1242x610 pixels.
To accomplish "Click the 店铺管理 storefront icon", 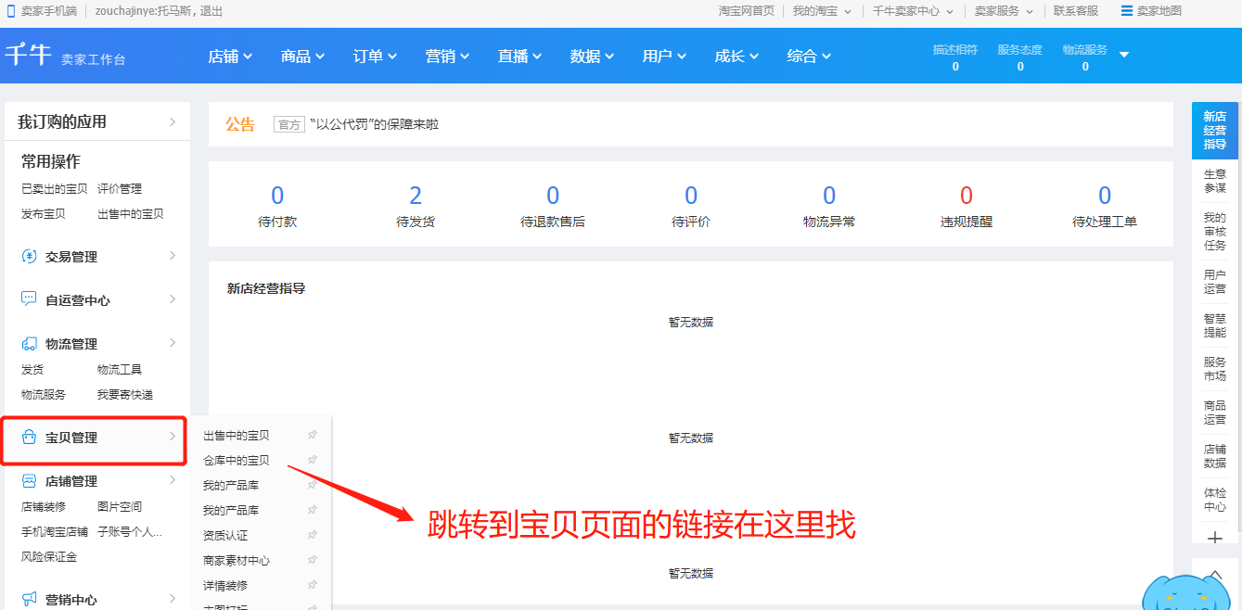I will pos(29,481).
